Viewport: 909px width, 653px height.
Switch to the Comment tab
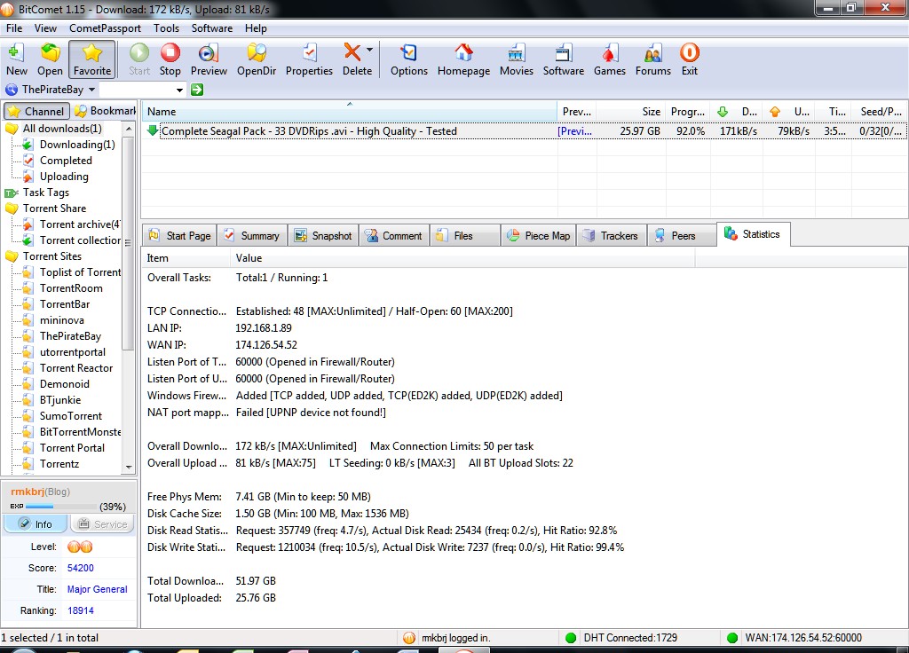tap(394, 236)
